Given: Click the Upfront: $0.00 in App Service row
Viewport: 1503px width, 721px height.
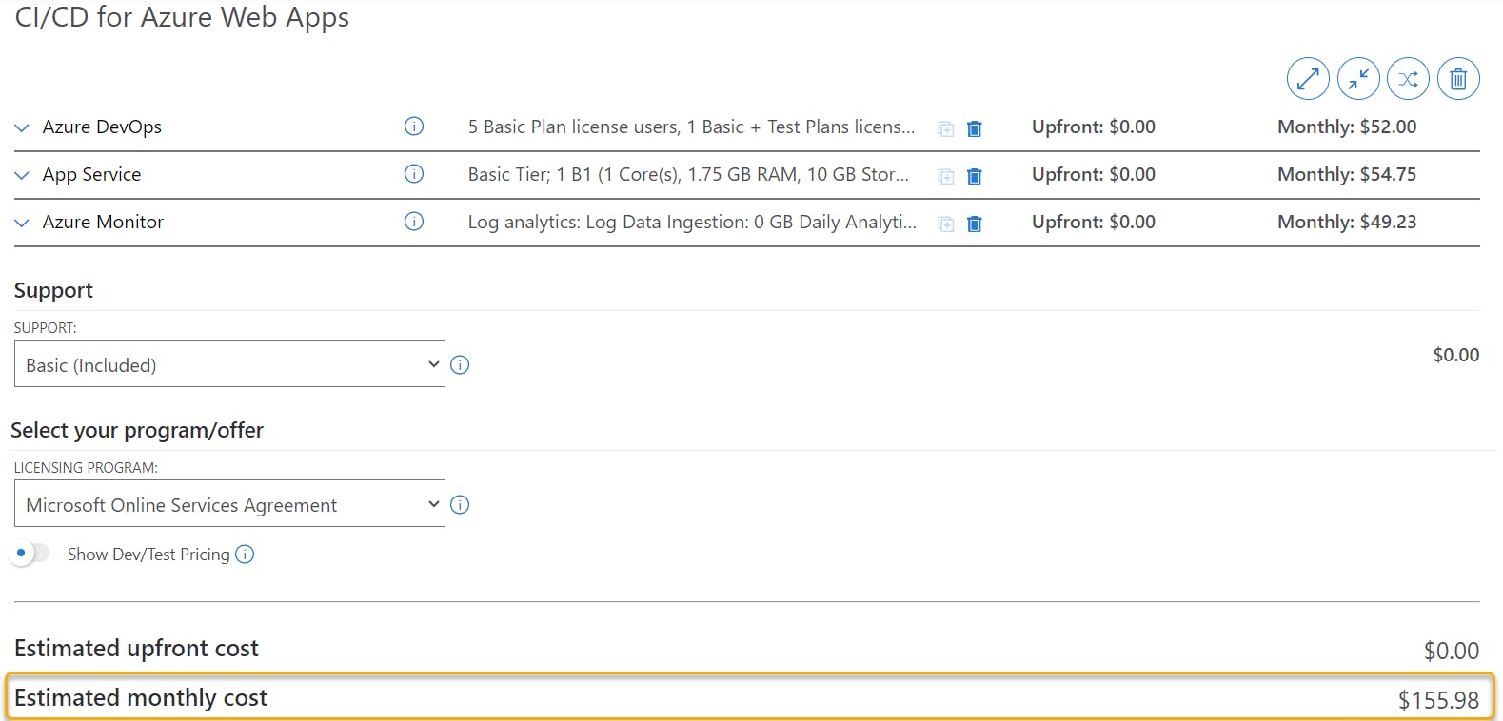Looking at the screenshot, I should click(x=1094, y=175).
